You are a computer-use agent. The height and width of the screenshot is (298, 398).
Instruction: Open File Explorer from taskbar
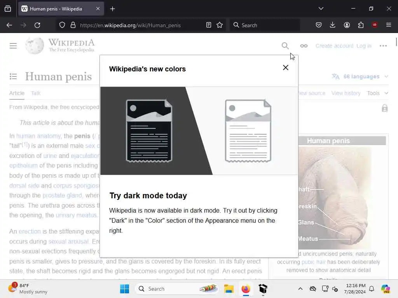coord(229,289)
